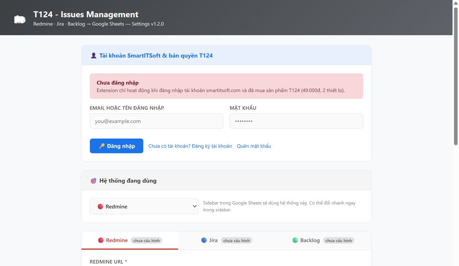The height and width of the screenshot is (266, 459).
Task: Click the green dot icon in Backlog tab
Action: click(295, 240)
